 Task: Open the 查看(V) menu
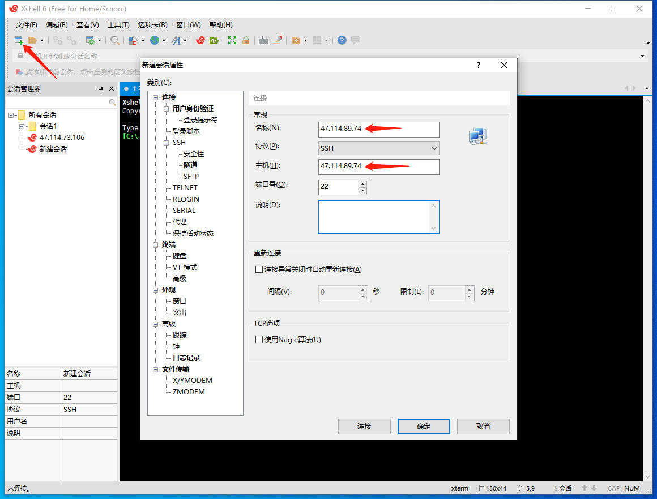click(88, 24)
